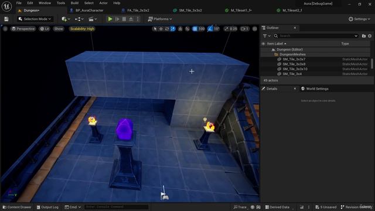Open the quick add content dropdown
Screen dimensions: 375x211
[66, 19]
